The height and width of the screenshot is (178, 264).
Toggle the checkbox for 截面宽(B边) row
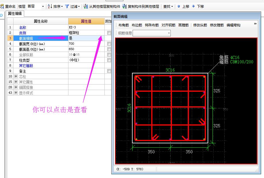pos(109,44)
